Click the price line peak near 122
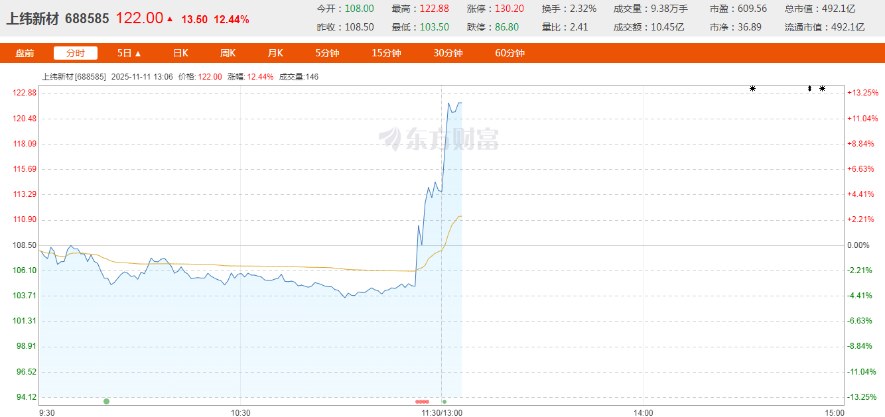Viewport: 885px width, 417px height. (449, 103)
